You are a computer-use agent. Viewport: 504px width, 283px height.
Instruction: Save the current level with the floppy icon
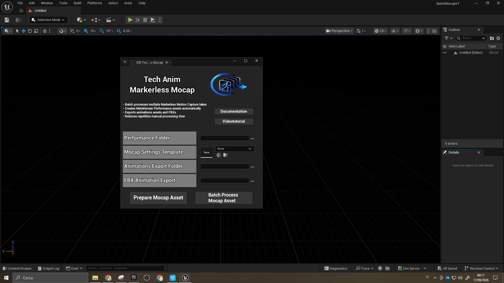click(x=7, y=20)
